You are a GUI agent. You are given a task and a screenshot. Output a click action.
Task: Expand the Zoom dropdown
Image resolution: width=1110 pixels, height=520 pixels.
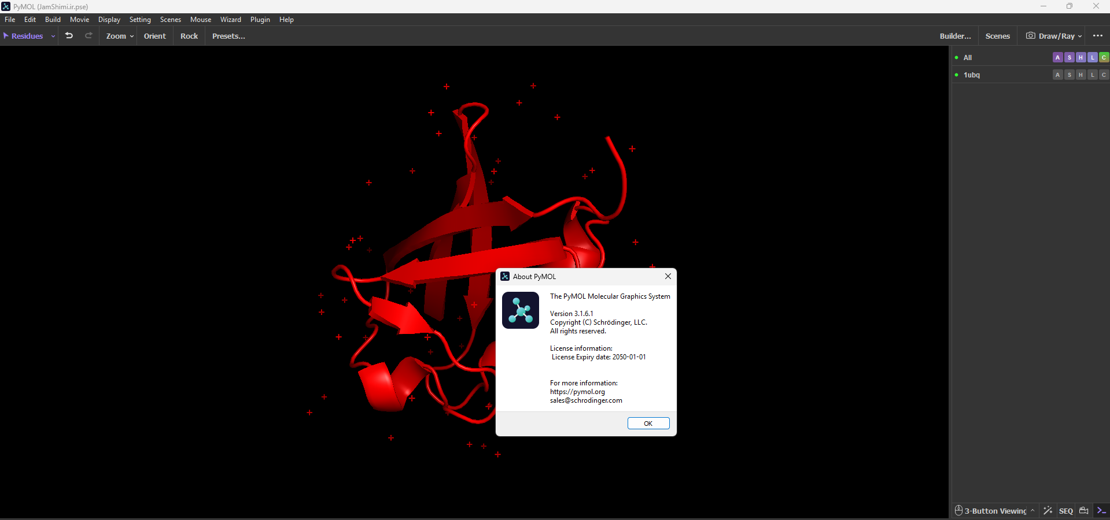(x=132, y=36)
